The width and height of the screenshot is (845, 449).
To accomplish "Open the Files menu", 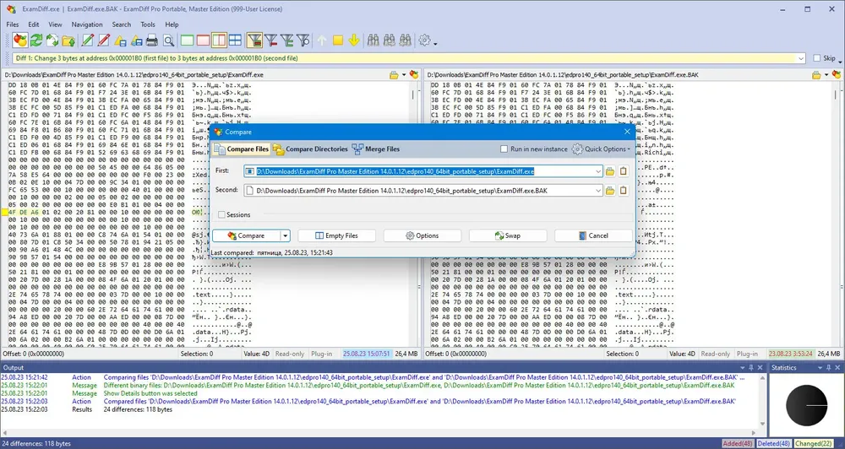I will click(x=13, y=24).
